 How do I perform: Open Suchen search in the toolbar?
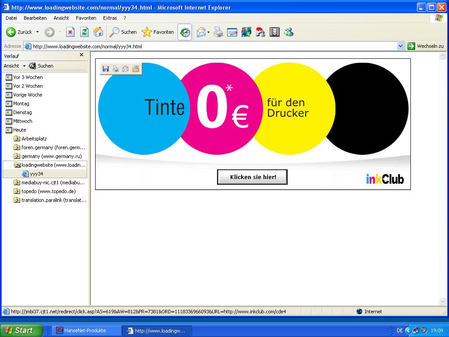pos(123,32)
